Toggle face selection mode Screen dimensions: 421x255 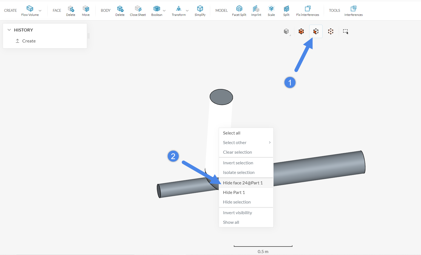[316, 31]
